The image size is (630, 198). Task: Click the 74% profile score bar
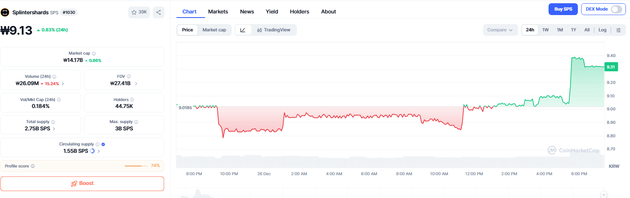[136, 166]
